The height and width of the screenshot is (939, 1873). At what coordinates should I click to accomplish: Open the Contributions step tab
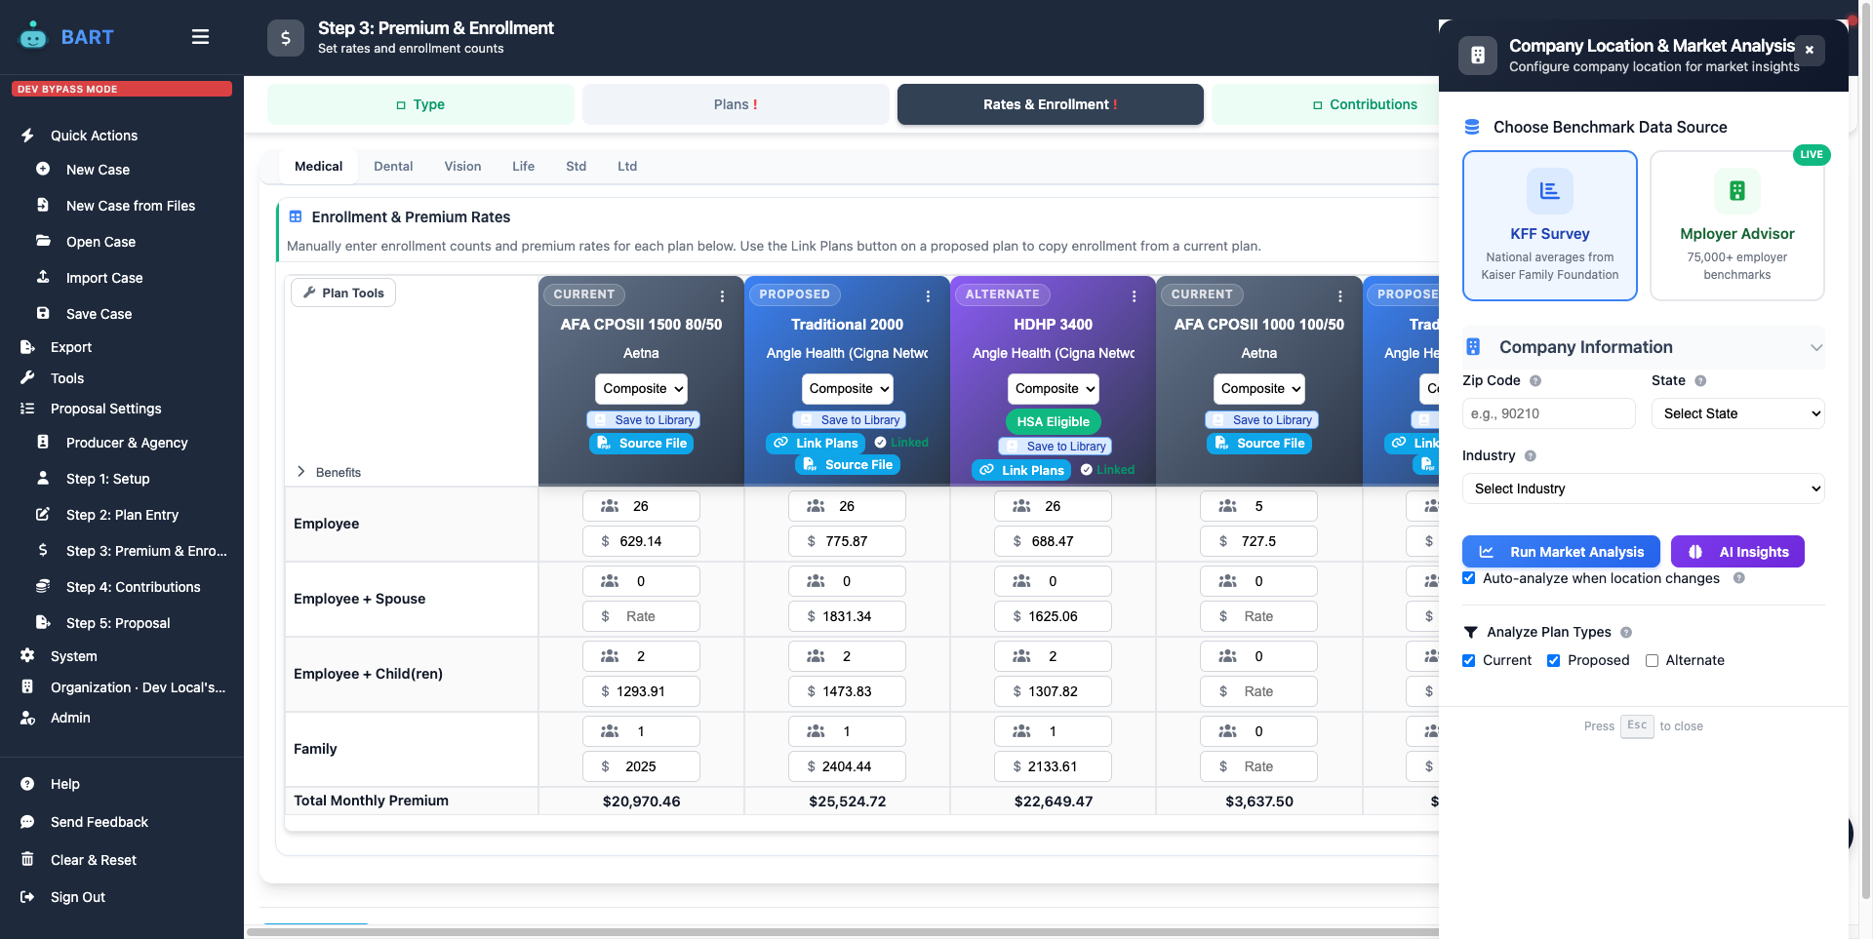[x=1365, y=104]
